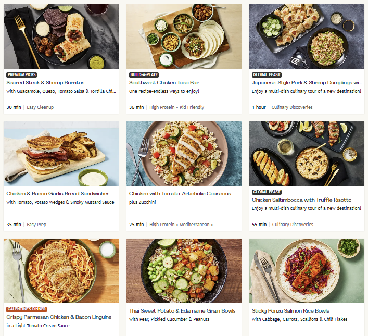Click the Southwest Chicken Taco Bar title
Image resolution: width=368 pixels, height=336 pixels.
pos(164,83)
